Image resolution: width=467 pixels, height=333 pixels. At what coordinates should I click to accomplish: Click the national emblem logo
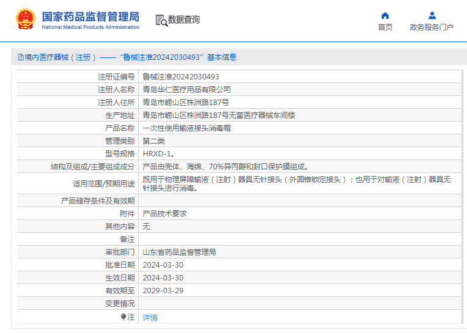26,19
